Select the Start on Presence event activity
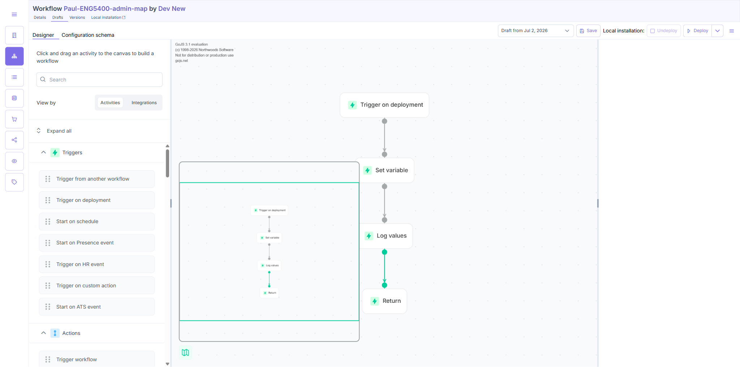Image resolution: width=740 pixels, height=367 pixels. pyautogui.click(x=97, y=243)
